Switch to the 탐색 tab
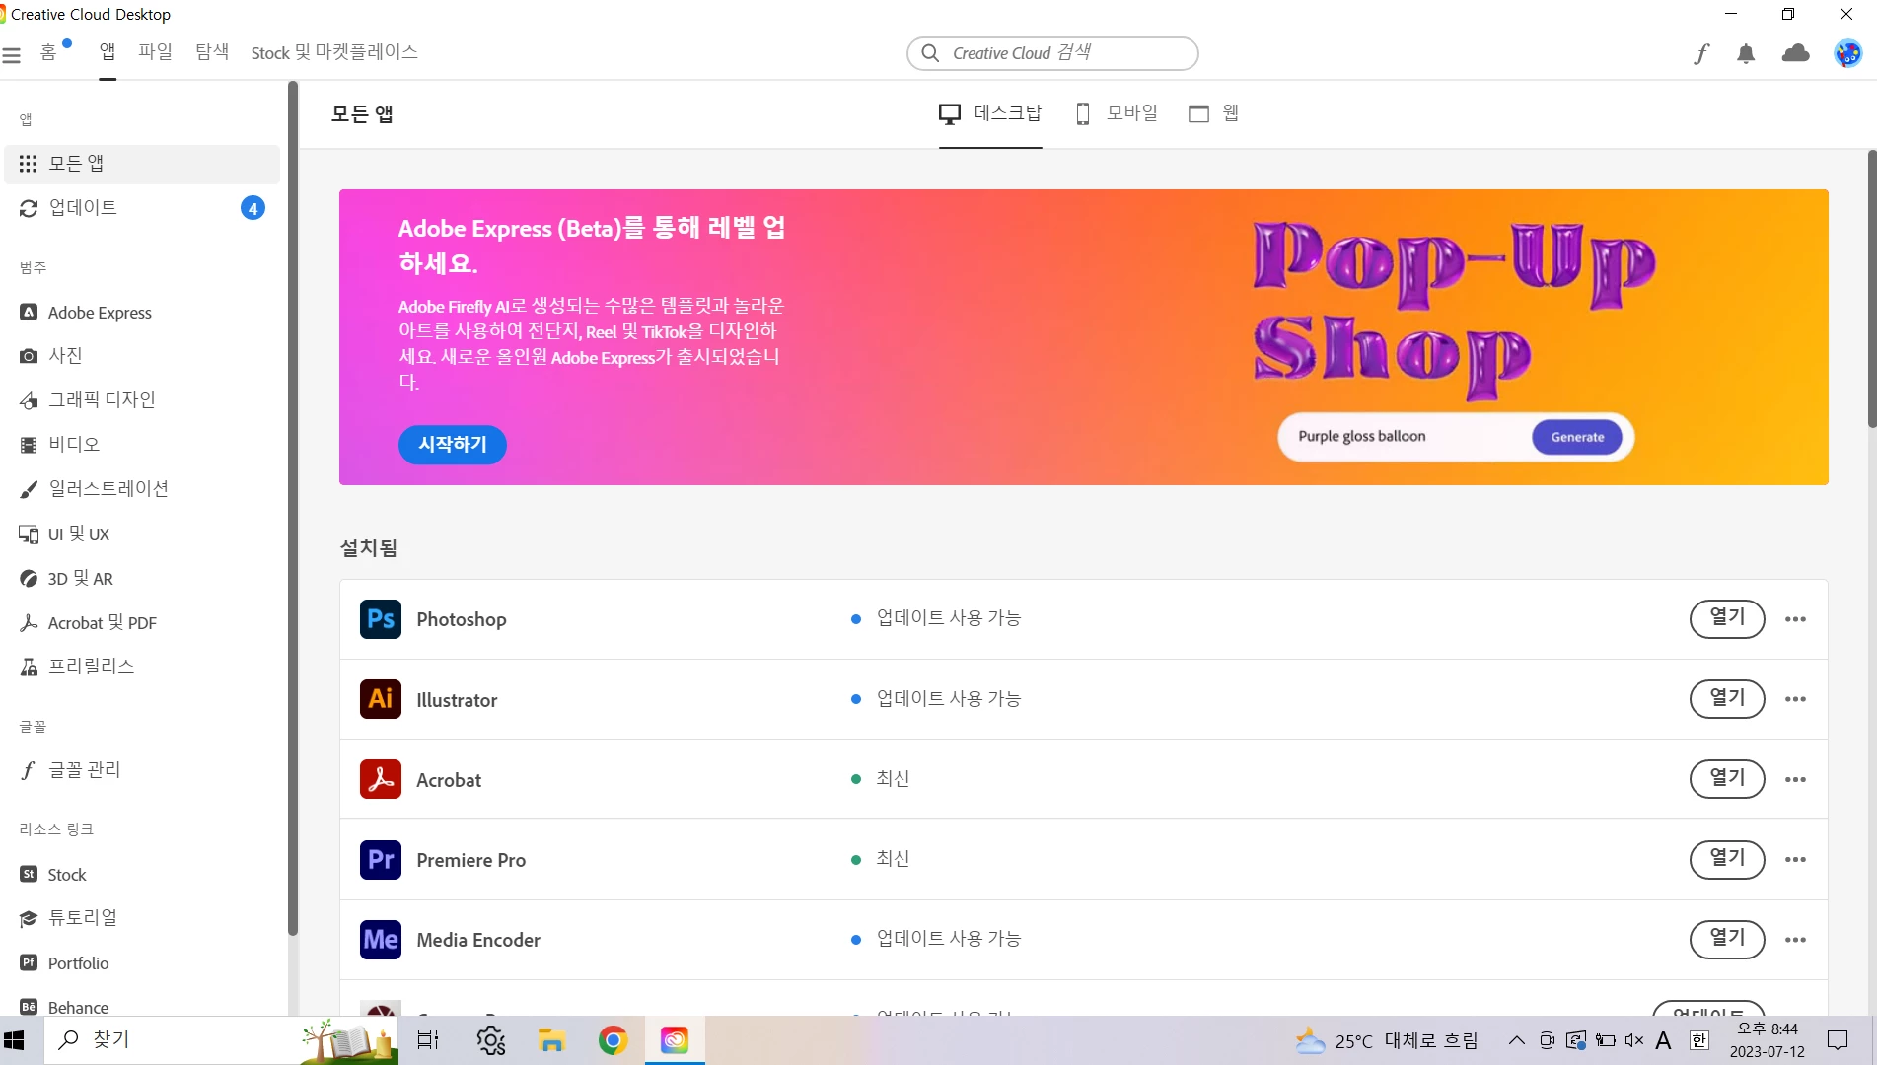Viewport: 1877px width, 1065px height. pos(212,52)
